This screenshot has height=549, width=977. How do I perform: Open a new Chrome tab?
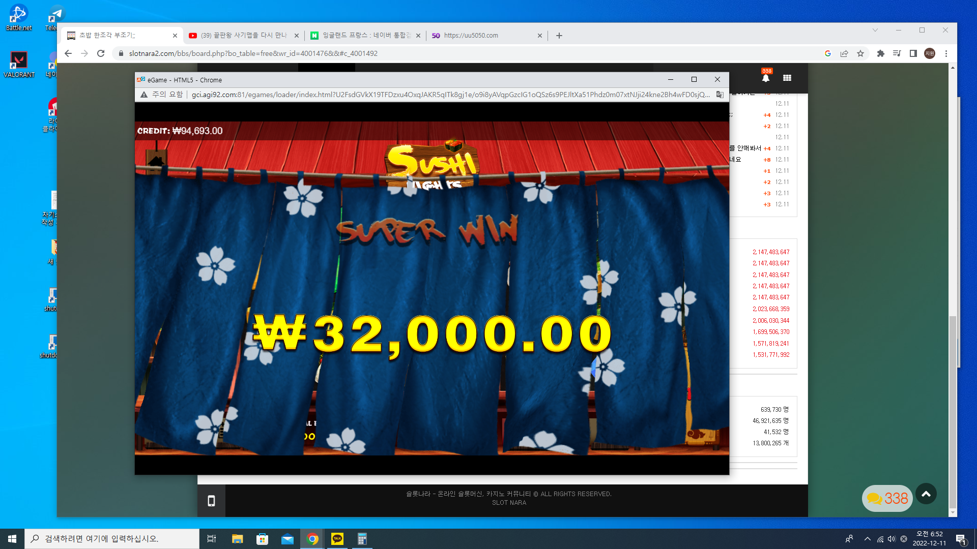coord(559,36)
